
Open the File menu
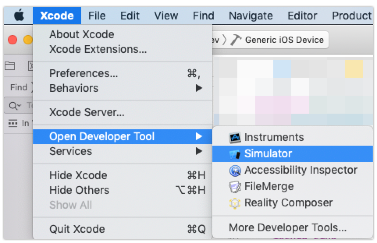tap(97, 16)
